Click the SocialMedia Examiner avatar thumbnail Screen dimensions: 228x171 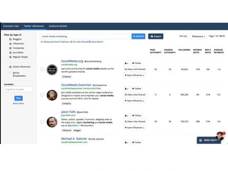[x=52, y=95]
